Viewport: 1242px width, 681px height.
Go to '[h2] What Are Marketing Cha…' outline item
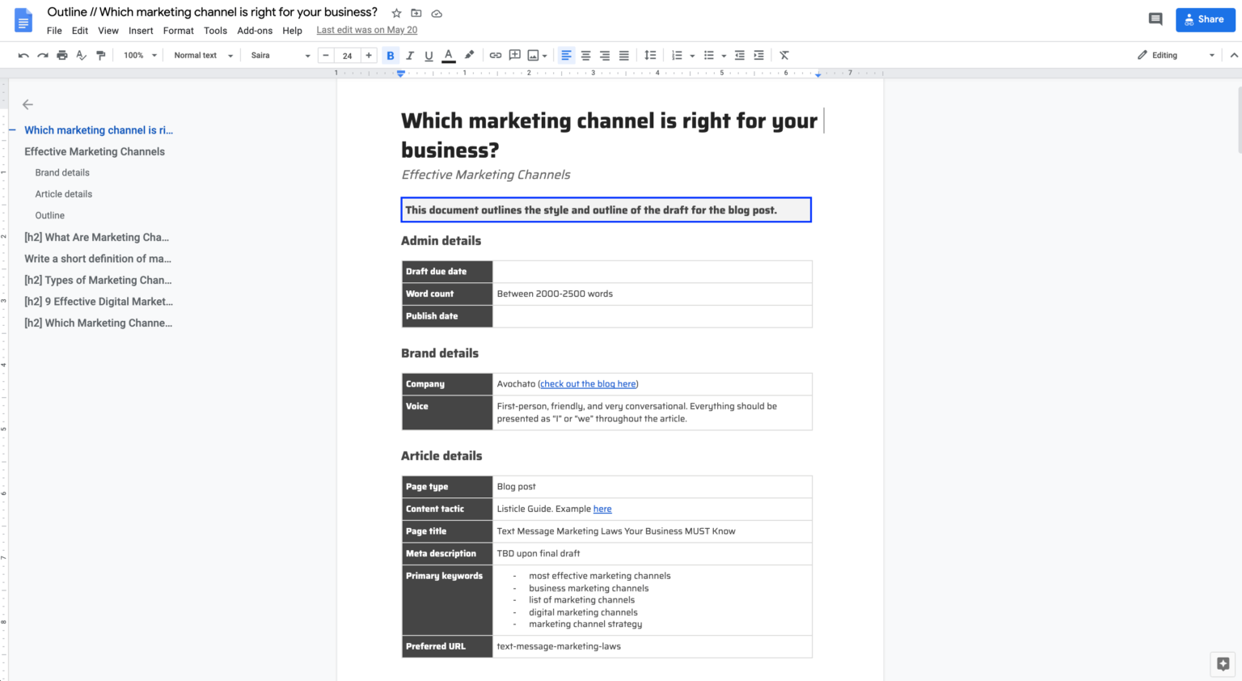[96, 237]
